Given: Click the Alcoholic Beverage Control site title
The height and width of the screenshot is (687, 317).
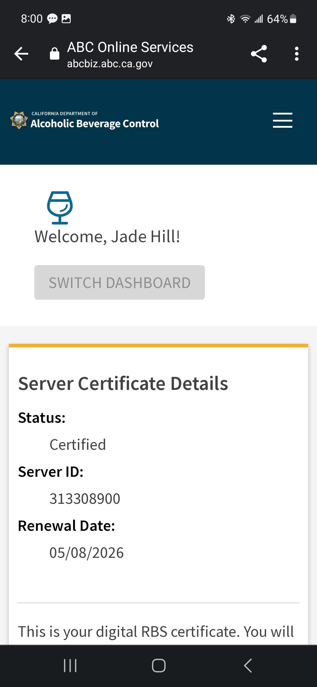Looking at the screenshot, I should tap(95, 123).
